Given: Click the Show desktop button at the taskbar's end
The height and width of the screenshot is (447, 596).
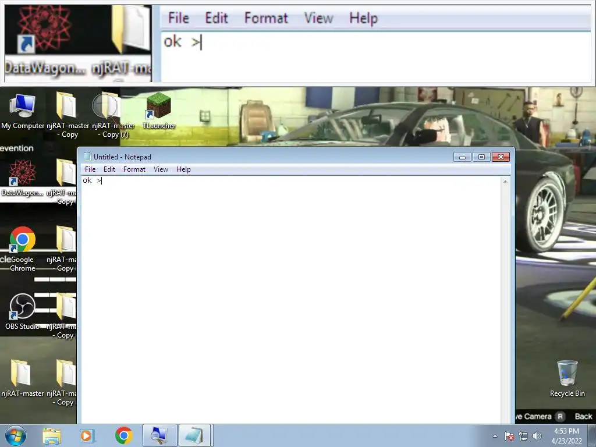Looking at the screenshot, I should (592, 436).
